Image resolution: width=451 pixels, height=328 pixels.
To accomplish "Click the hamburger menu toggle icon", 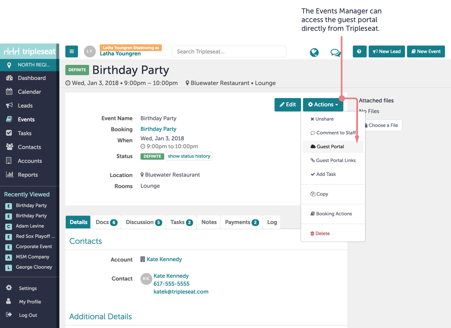I will pos(71,51).
